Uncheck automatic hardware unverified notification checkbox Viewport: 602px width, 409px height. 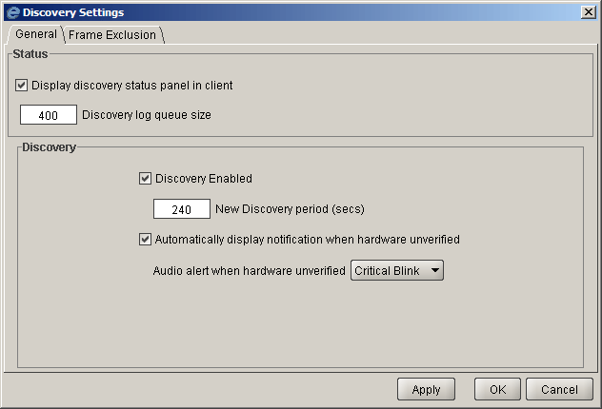point(145,239)
